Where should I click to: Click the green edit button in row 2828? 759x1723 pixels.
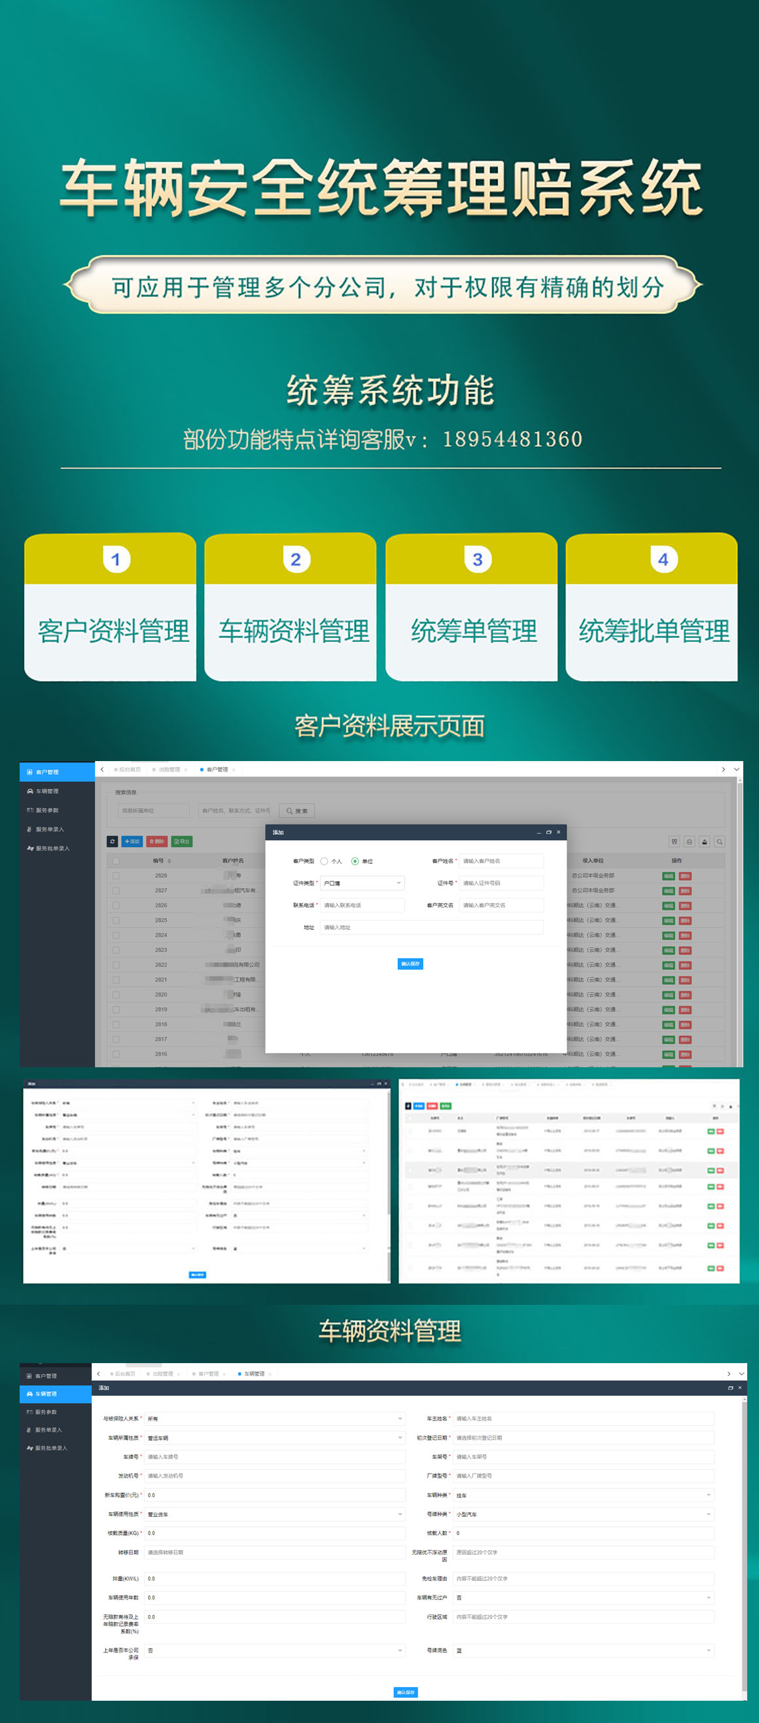668,876
